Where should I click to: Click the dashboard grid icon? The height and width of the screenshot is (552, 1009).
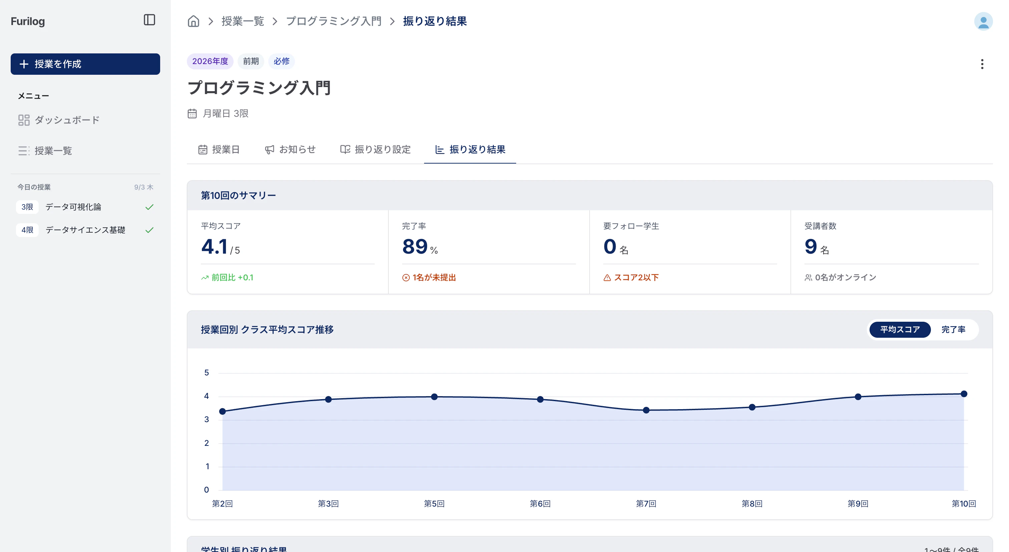click(24, 120)
